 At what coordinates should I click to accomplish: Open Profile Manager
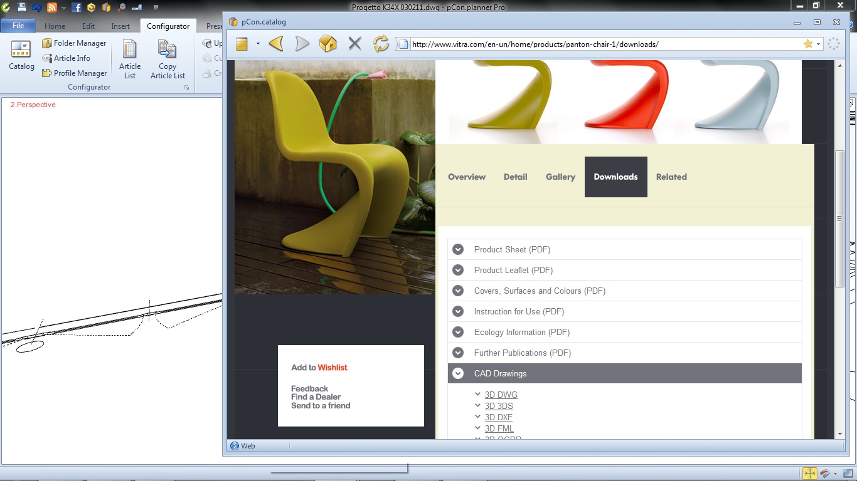coord(74,73)
